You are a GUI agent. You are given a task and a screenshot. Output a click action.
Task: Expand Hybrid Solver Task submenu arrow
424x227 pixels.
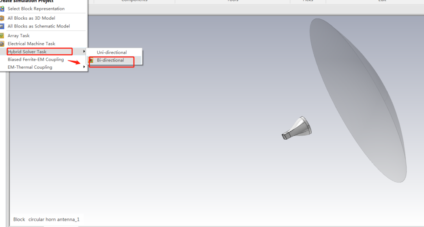(x=84, y=51)
